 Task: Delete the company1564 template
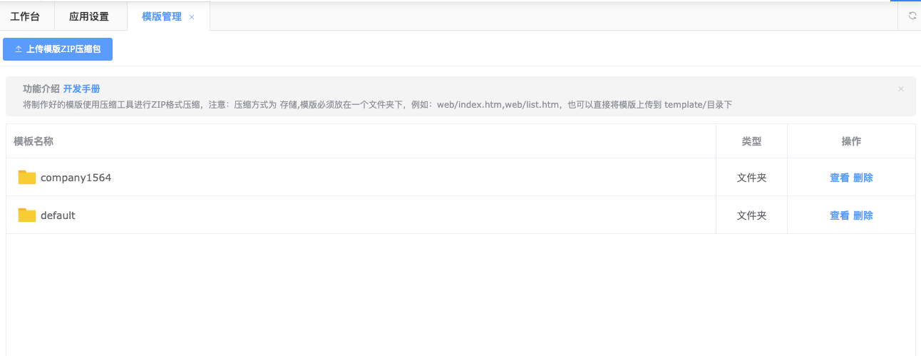[x=863, y=178]
